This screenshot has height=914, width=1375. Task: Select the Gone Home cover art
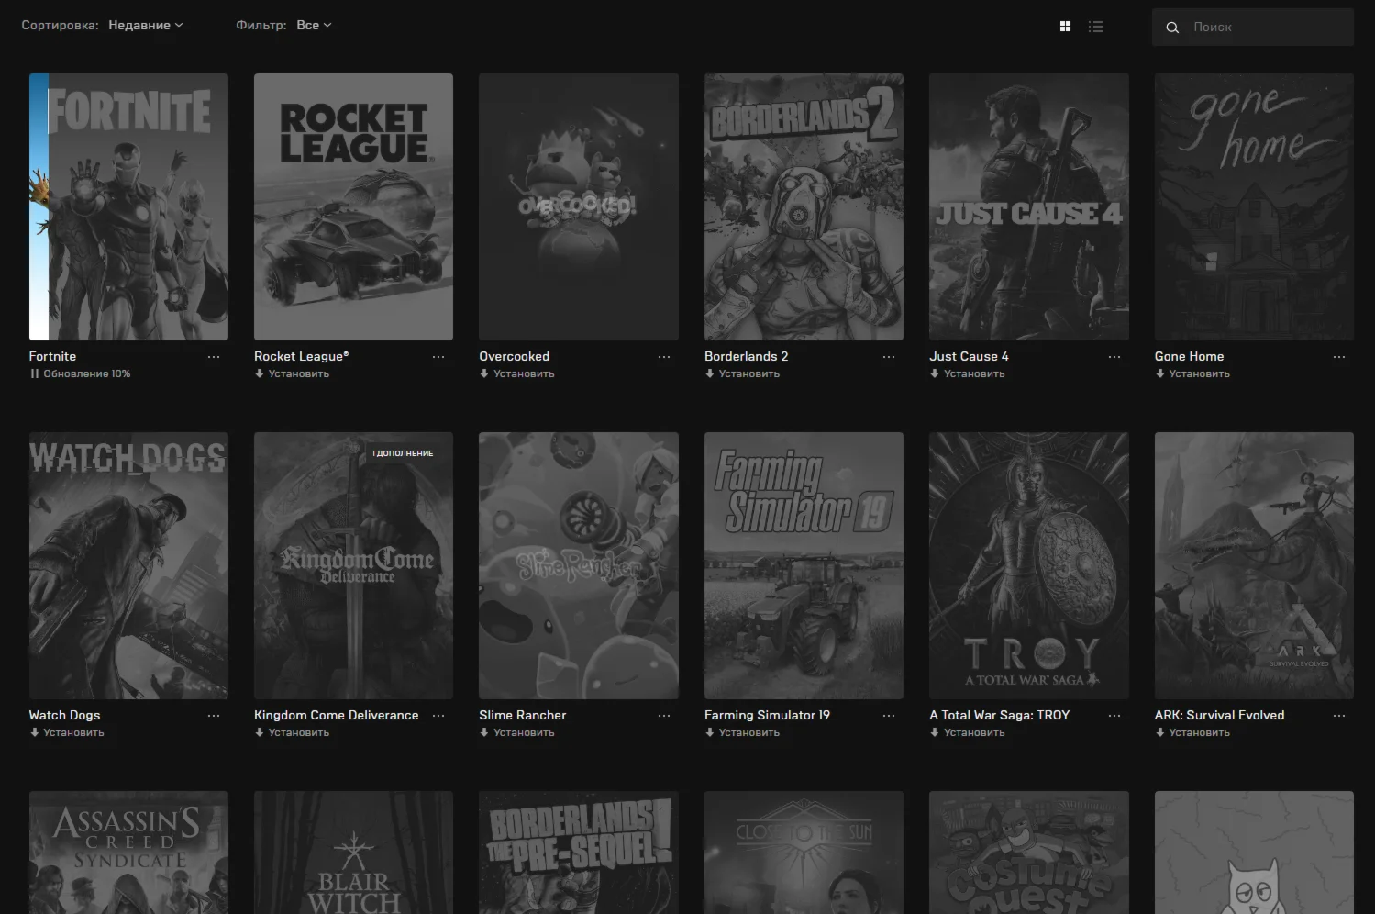pyautogui.click(x=1254, y=206)
